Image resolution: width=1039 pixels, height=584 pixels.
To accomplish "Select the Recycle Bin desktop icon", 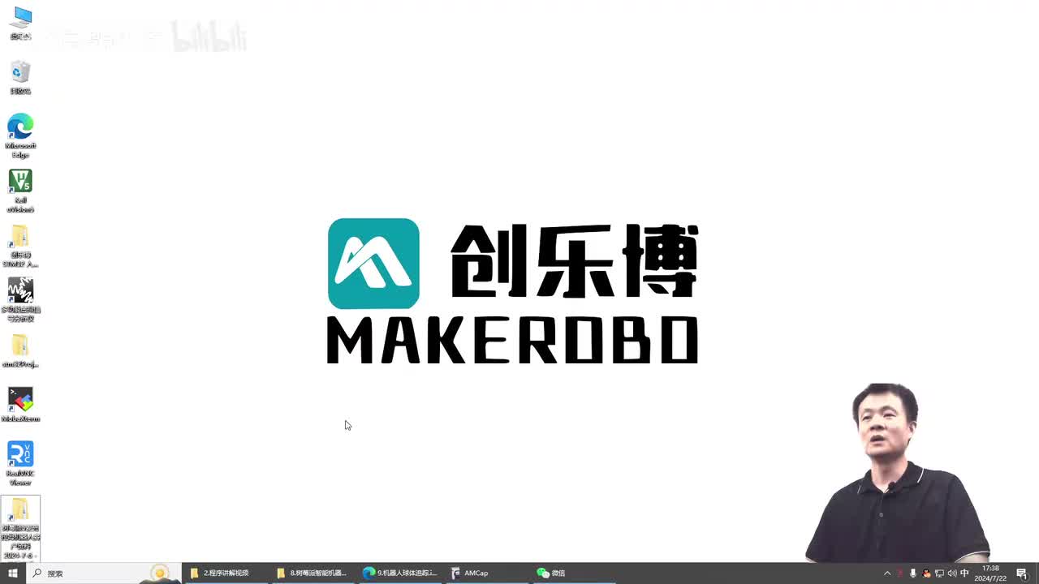I will [x=20, y=78].
